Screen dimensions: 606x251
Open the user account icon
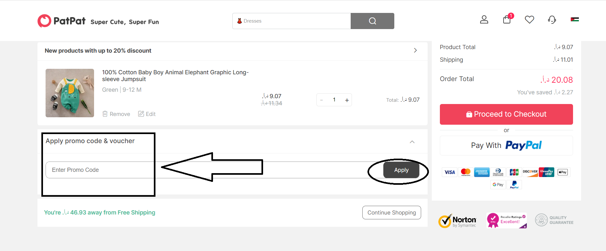tap(484, 20)
